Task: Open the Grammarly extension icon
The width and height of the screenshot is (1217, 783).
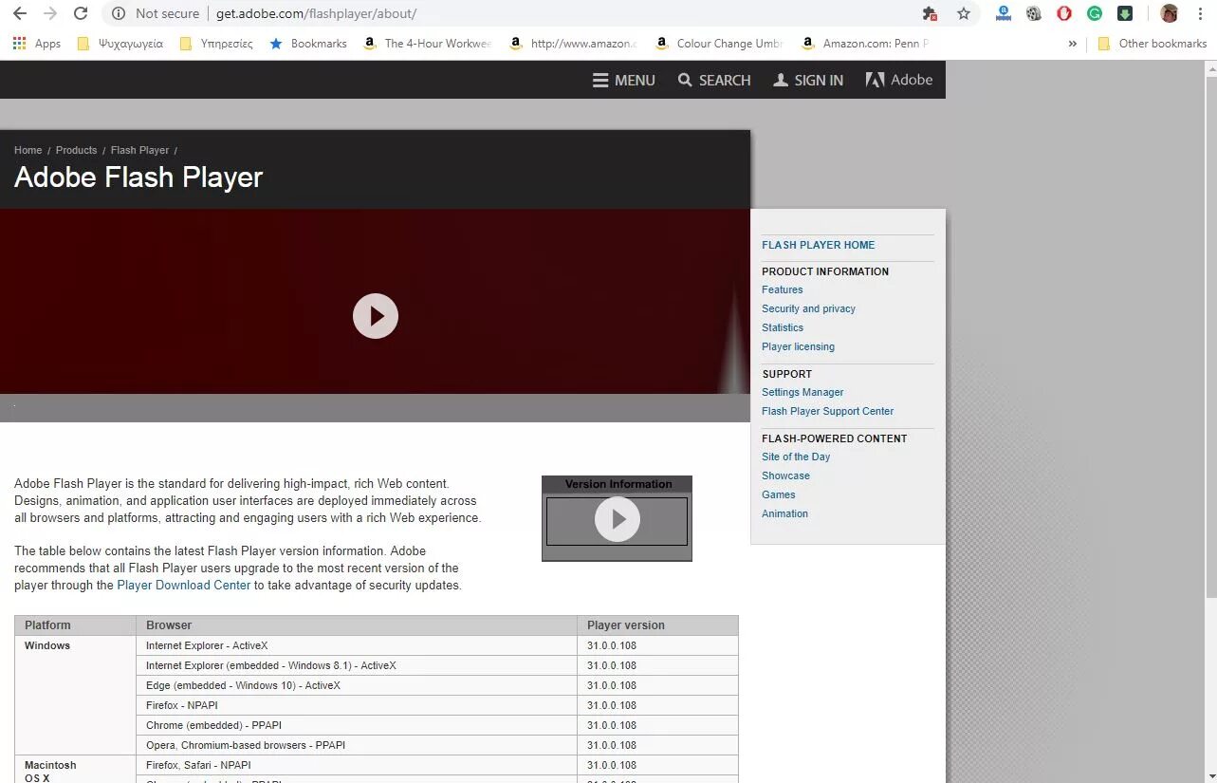Action: click(1095, 13)
